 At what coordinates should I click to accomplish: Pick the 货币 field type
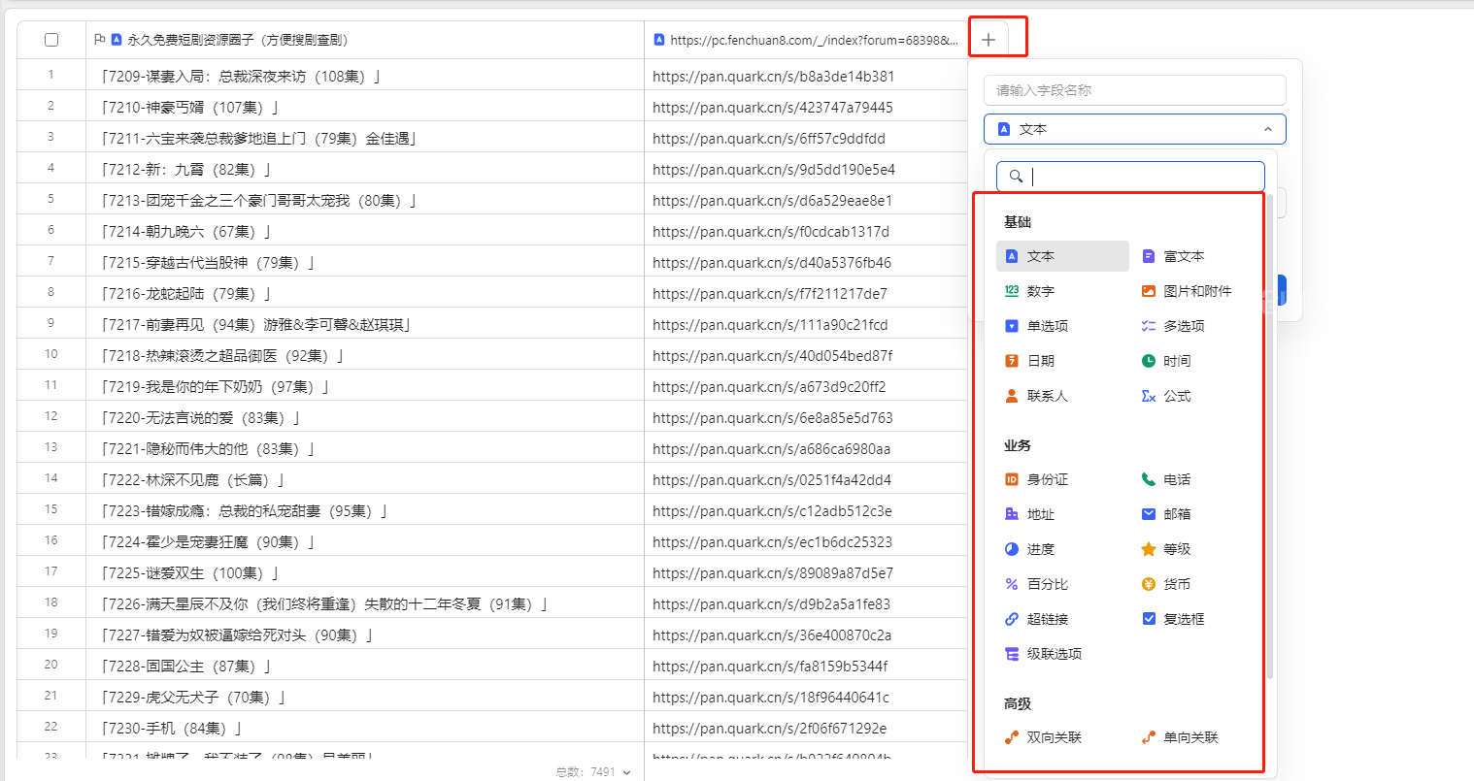tap(1166, 584)
